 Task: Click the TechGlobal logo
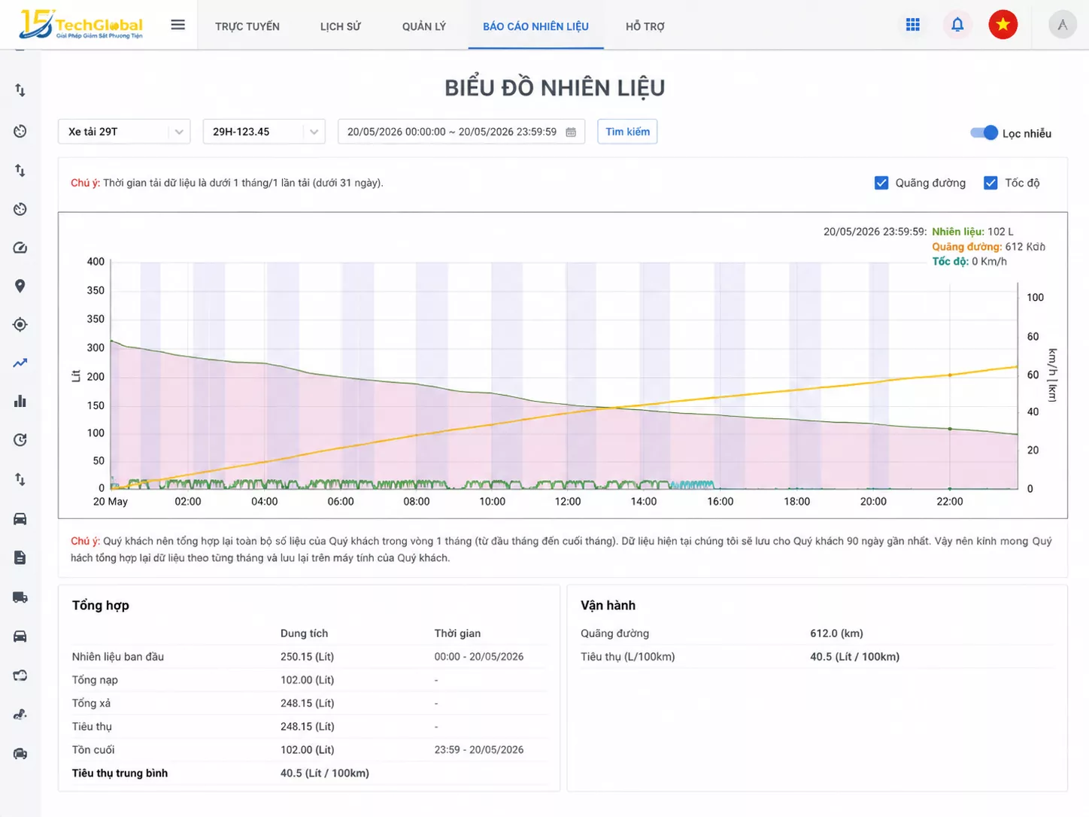[x=81, y=25]
